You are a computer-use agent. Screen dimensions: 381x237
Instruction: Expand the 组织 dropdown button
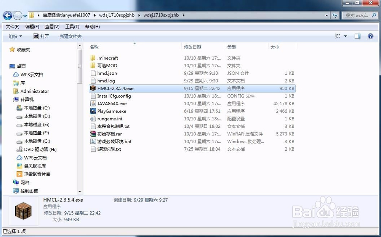[x=15, y=36]
